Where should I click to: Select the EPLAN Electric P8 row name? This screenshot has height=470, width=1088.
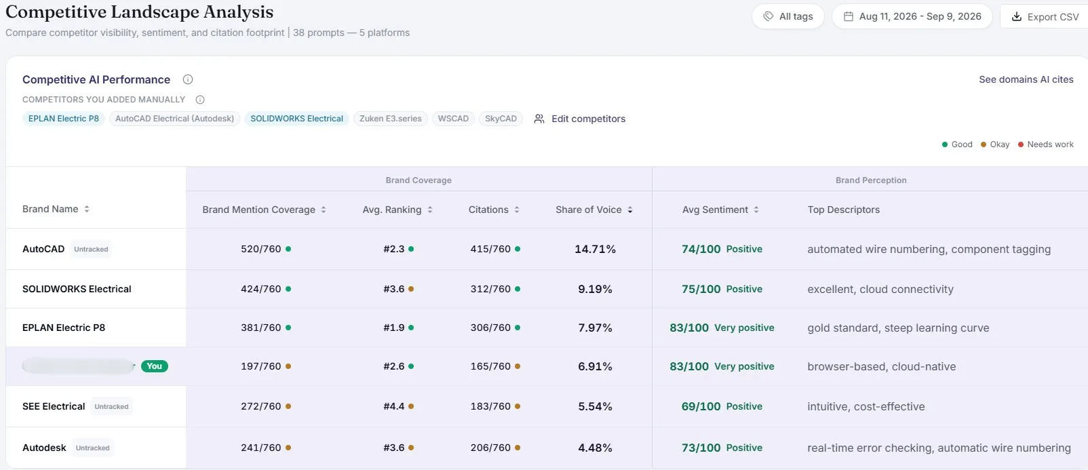click(x=64, y=328)
